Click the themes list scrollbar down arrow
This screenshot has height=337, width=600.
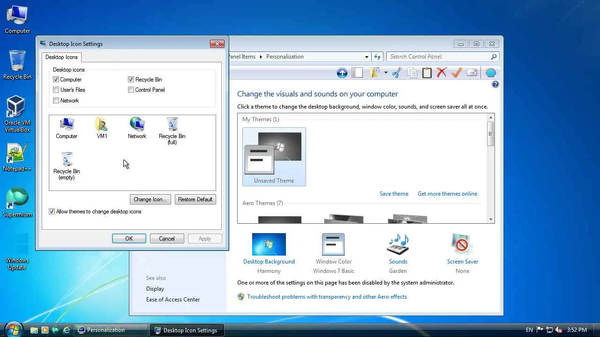[x=491, y=220]
